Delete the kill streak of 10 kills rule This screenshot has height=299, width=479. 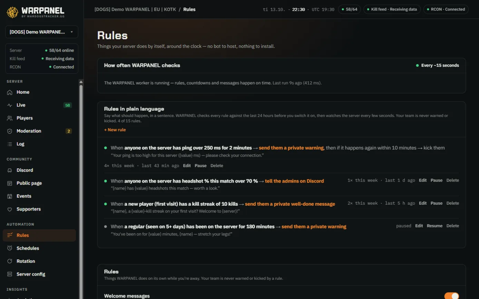(453, 203)
